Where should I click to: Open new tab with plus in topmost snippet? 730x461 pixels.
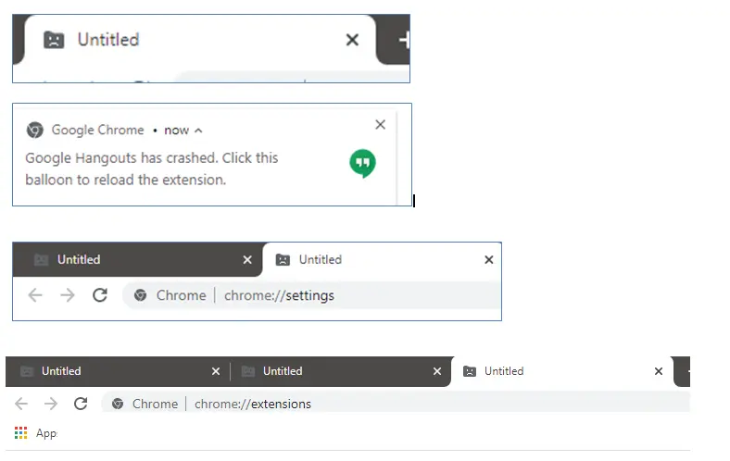pos(404,41)
